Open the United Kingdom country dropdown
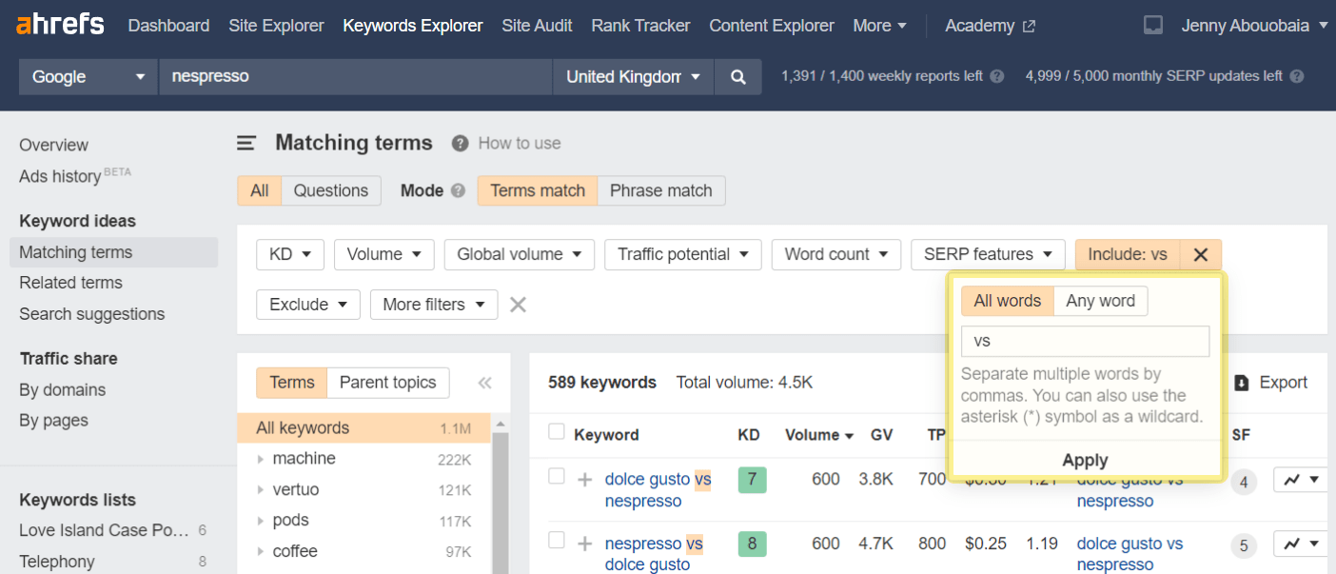 [632, 76]
